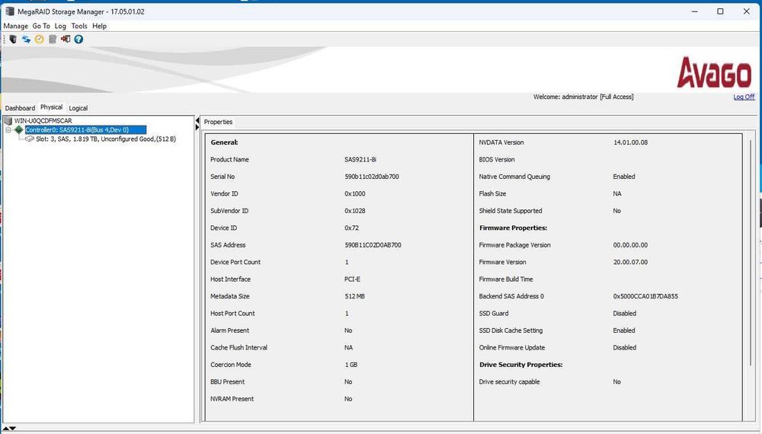This screenshot has height=434, width=762.
Task: Click the SSD Guard label
Action: click(x=494, y=314)
